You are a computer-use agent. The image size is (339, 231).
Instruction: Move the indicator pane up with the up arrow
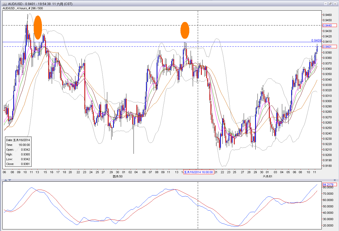tap(5, 180)
